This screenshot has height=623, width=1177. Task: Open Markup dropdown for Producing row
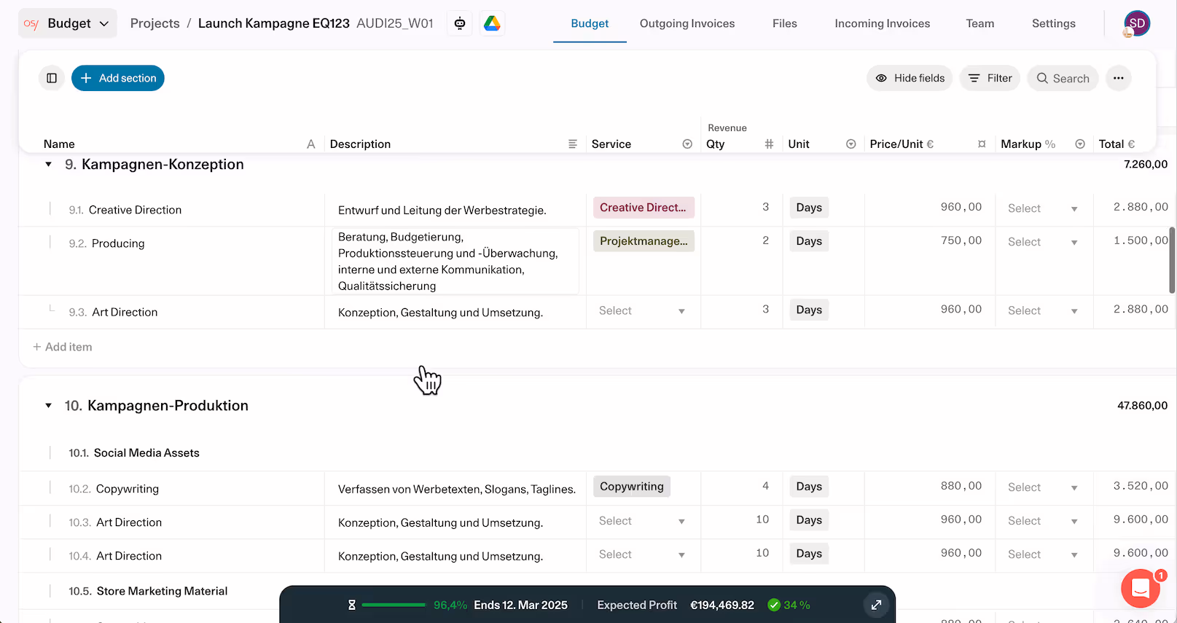coord(1043,243)
